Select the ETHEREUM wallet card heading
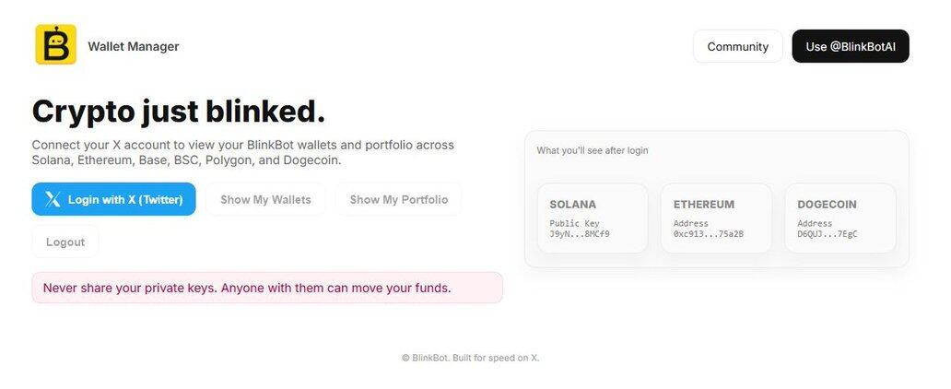Viewport: 951px width, 389px height. pyautogui.click(x=703, y=205)
